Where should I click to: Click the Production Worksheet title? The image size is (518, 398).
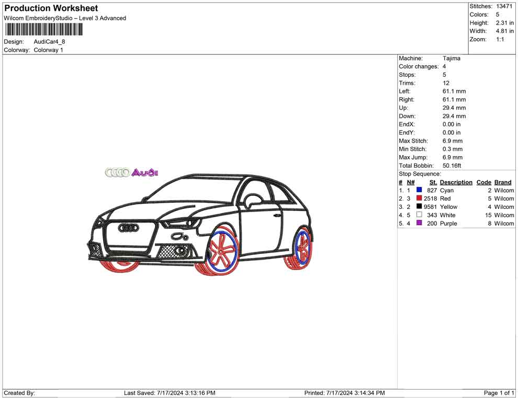51,8
